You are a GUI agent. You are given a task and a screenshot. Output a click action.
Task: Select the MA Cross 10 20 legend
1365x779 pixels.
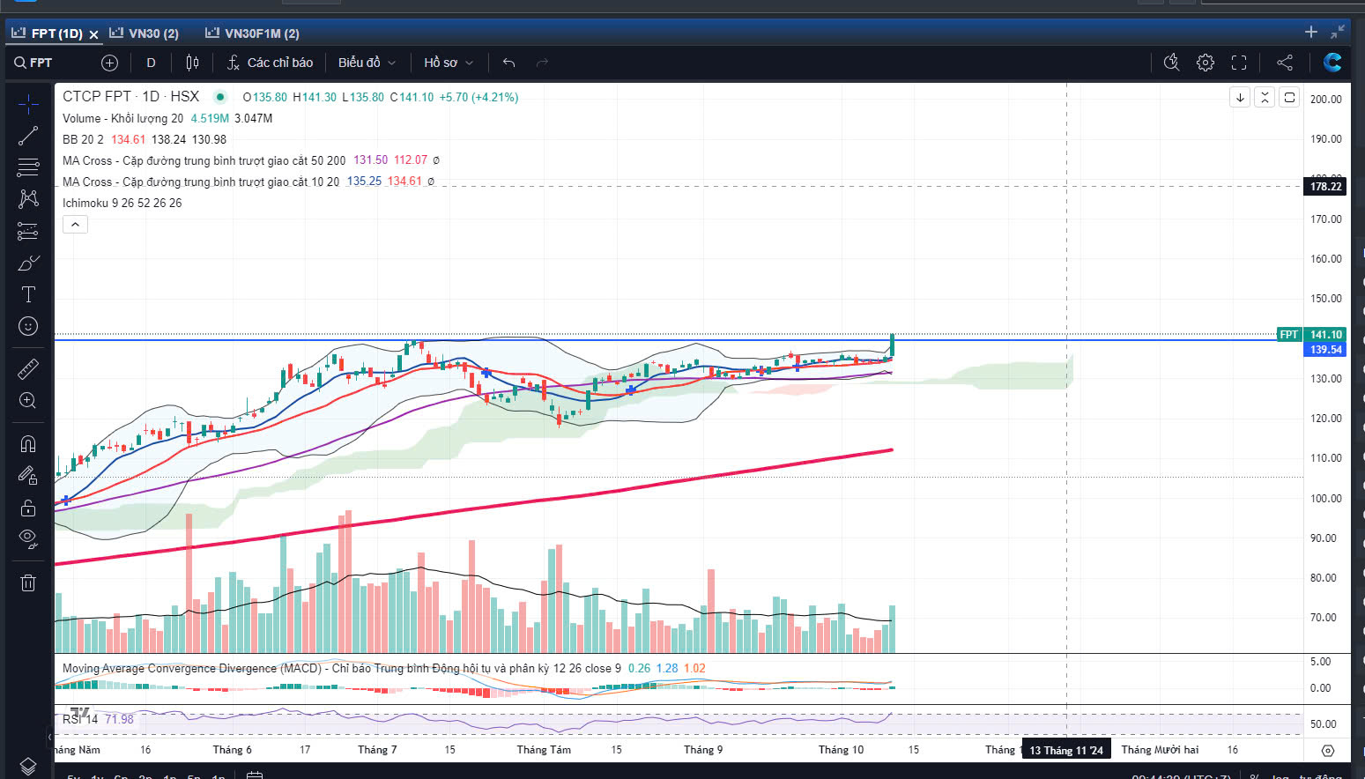point(200,182)
